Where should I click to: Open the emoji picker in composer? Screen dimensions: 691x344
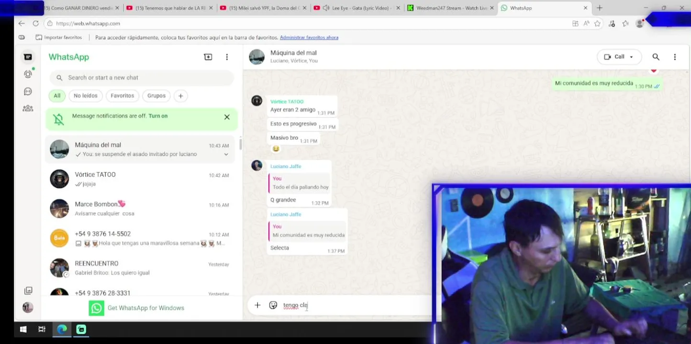point(273,305)
